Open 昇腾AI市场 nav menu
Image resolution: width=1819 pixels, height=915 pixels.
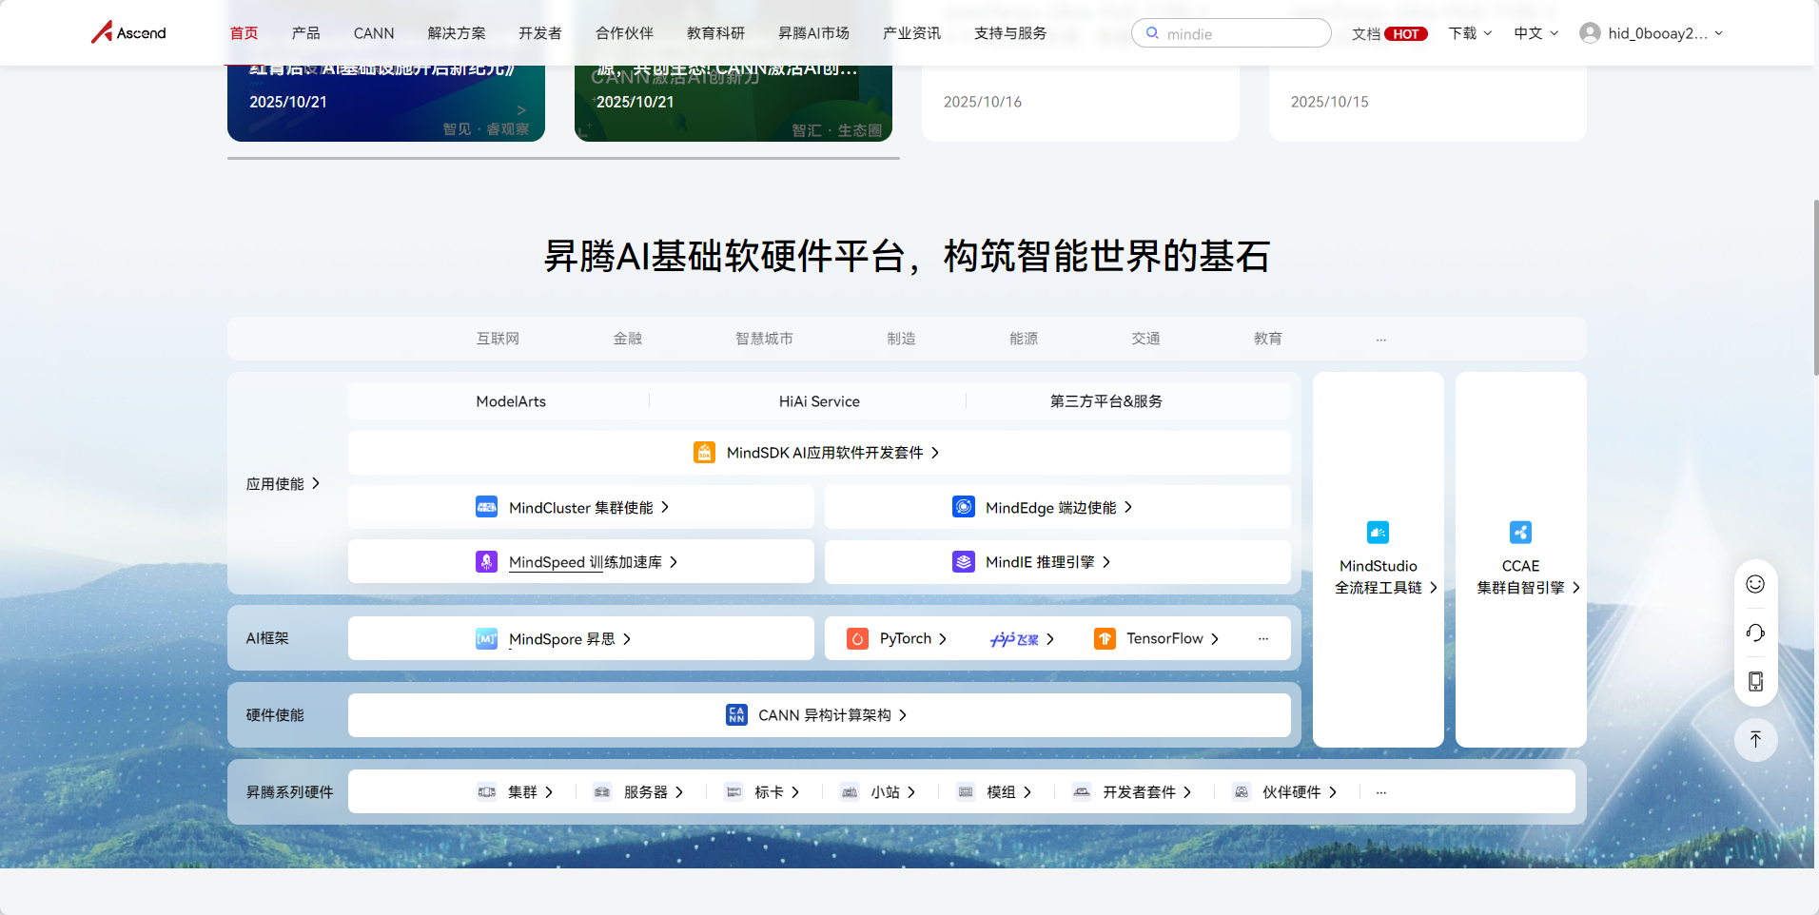(x=813, y=33)
